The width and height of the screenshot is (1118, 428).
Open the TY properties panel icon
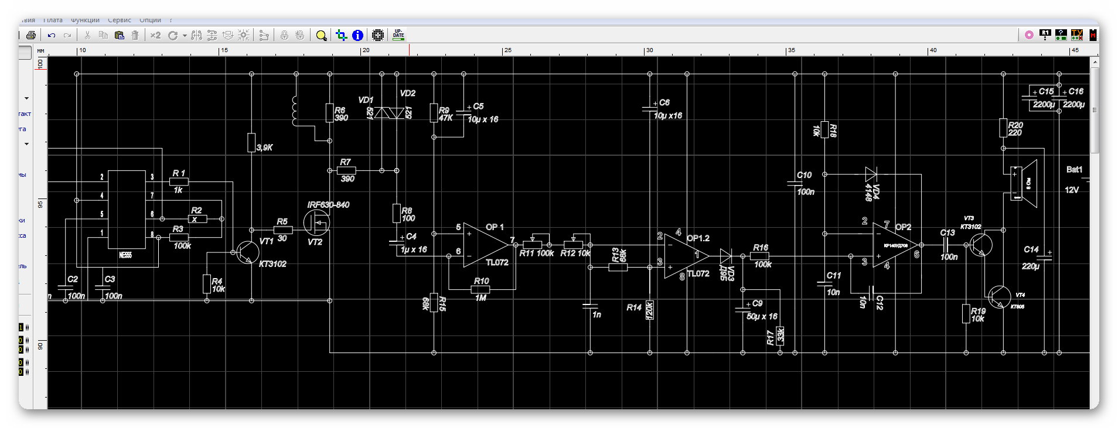coord(1077,35)
